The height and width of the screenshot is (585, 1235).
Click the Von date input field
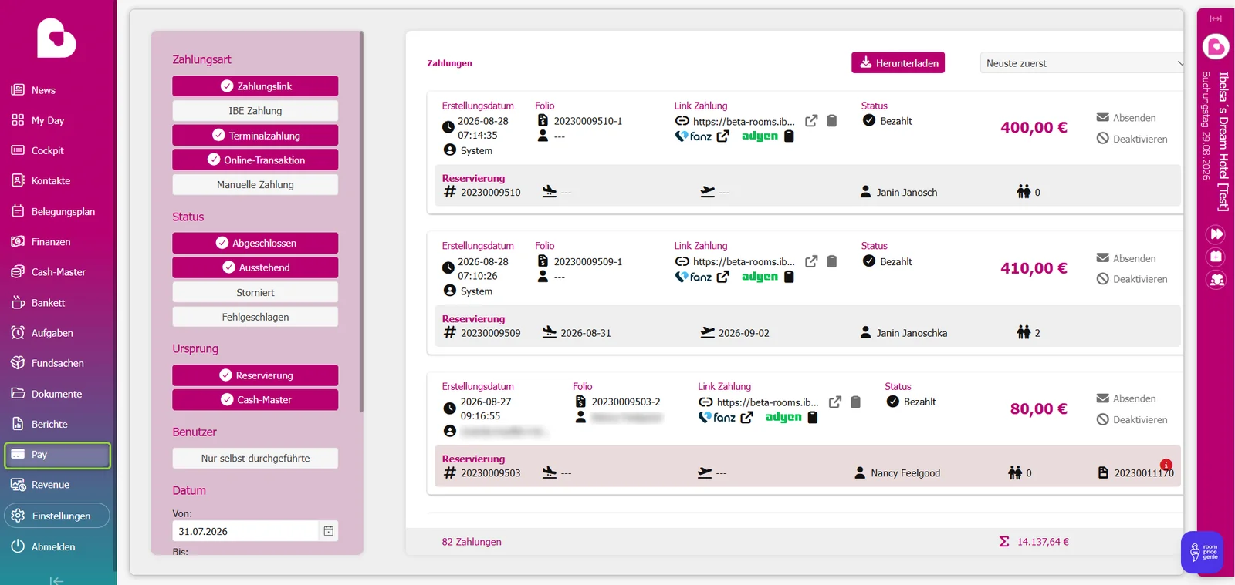(245, 531)
